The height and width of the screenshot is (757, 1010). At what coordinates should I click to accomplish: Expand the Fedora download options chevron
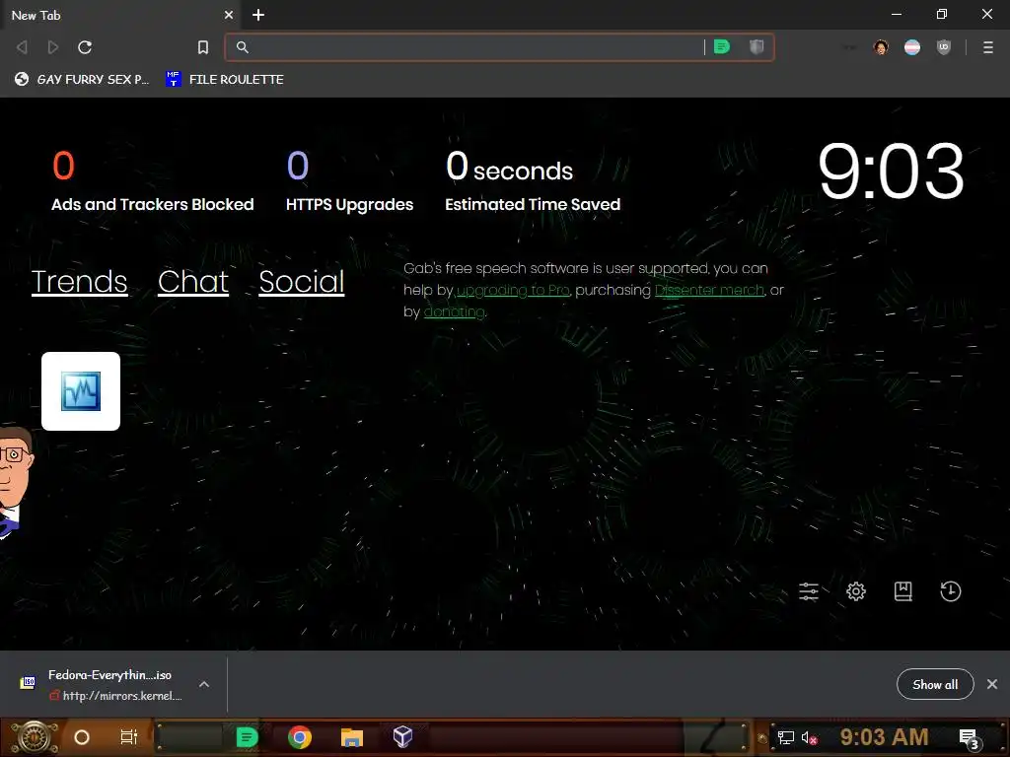[x=204, y=684]
